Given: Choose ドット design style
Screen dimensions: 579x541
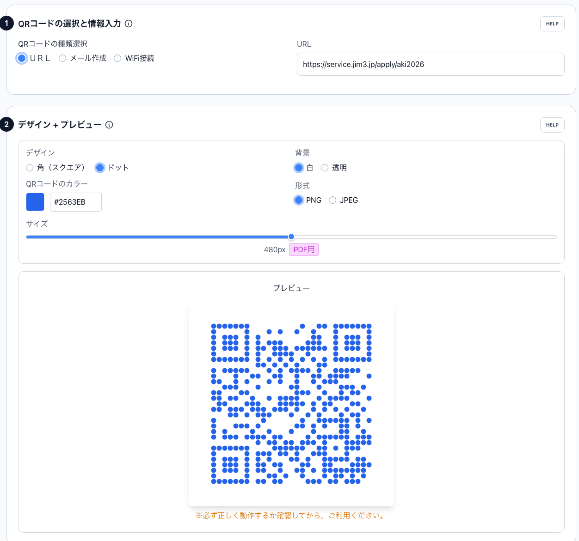Looking at the screenshot, I should pyautogui.click(x=100, y=168).
